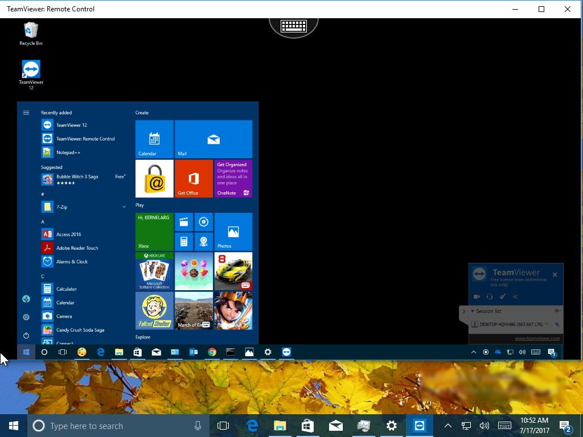Viewport: 583px width, 437px height.
Task: Open the dropdown beside DESKTOP-4QV048G session
Action: tap(545, 324)
